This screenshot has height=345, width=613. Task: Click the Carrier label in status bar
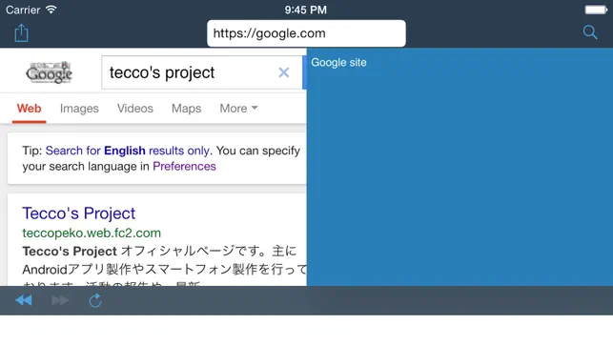pos(23,10)
